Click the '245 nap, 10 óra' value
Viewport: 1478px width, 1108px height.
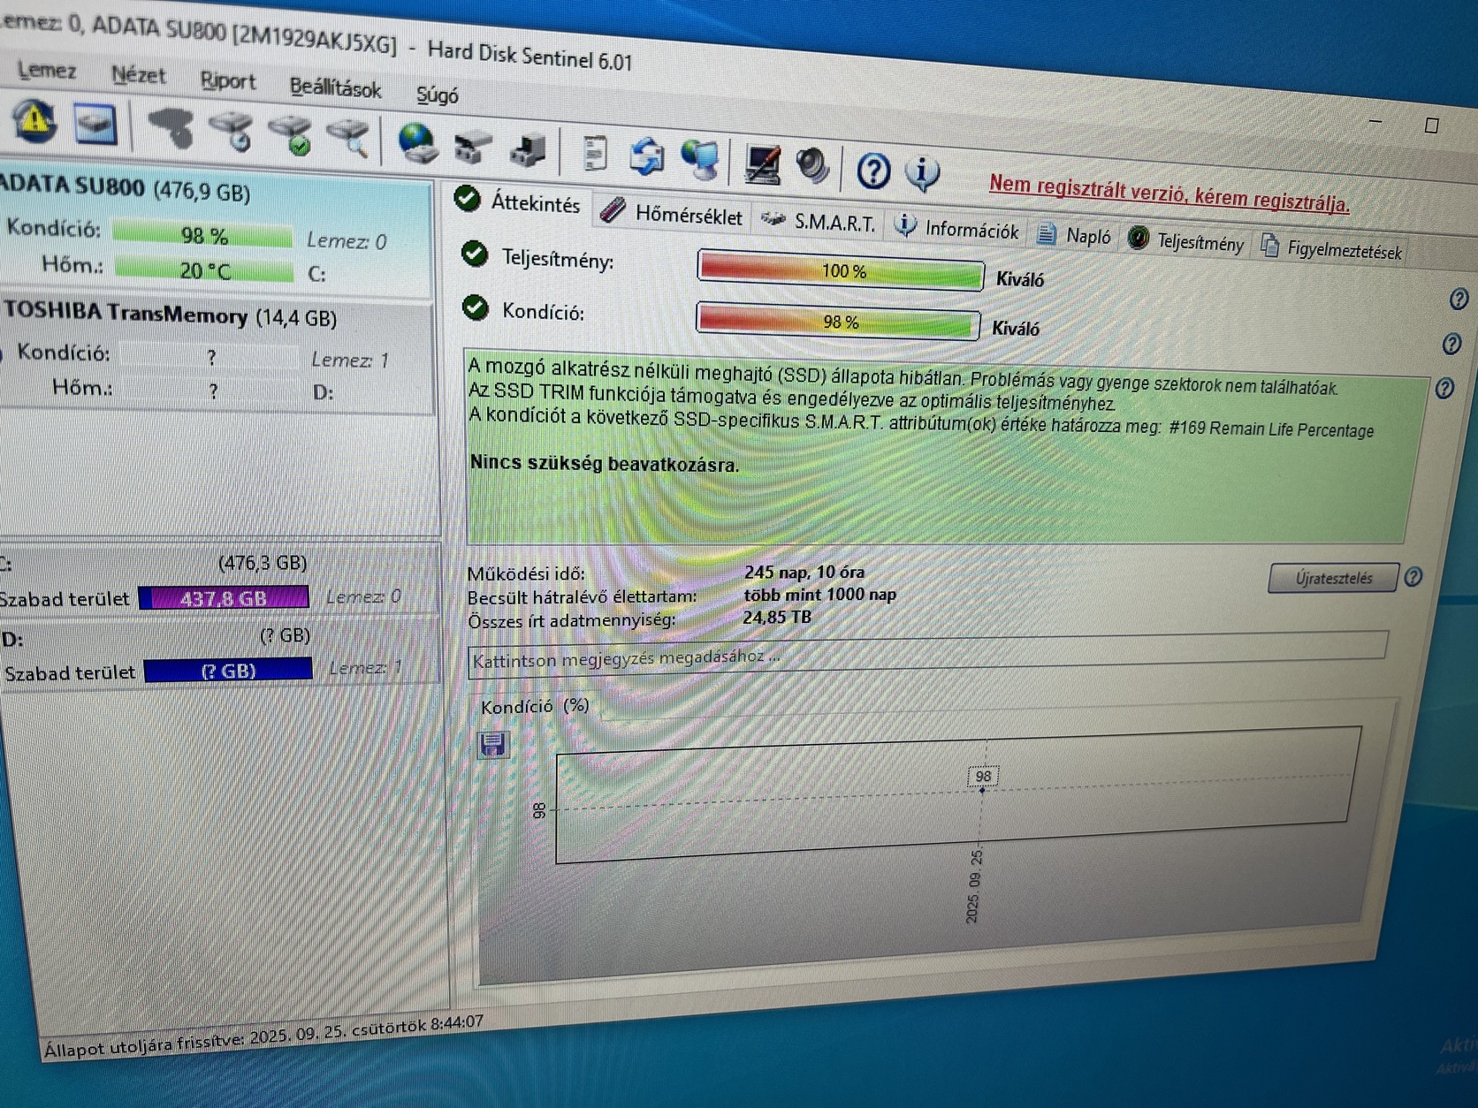tap(804, 572)
